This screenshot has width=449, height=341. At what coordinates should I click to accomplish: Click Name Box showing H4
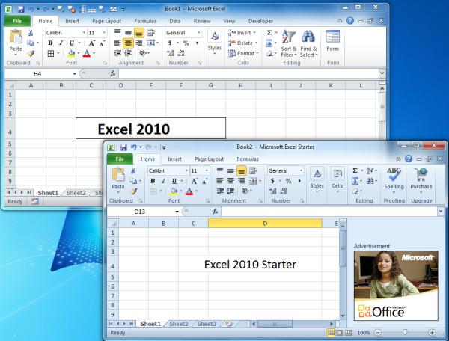click(x=37, y=74)
